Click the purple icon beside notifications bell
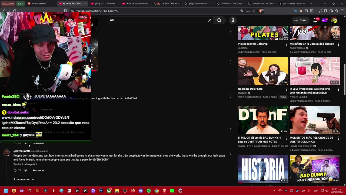The height and width of the screenshot is (195, 346). click(325, 20)
